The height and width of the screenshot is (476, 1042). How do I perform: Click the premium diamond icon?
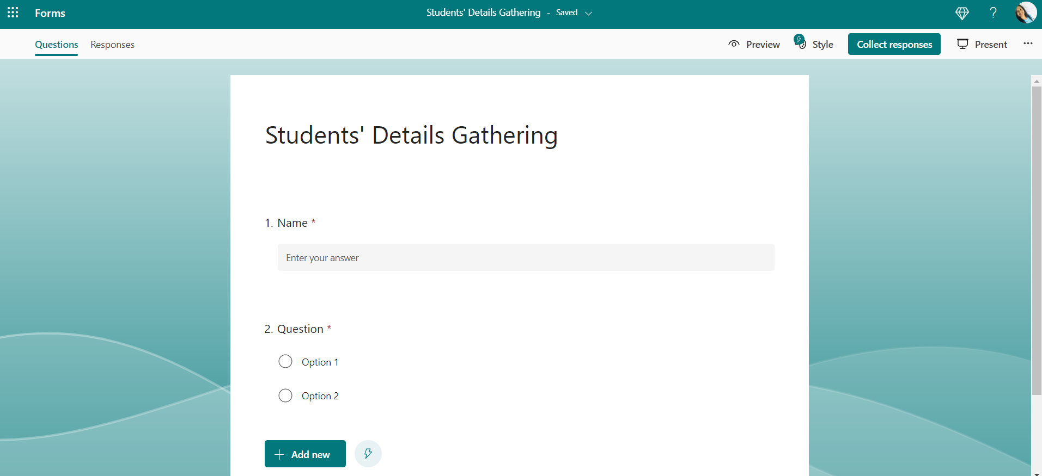point(962,13)
